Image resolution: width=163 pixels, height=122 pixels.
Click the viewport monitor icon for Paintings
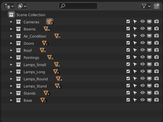tap(149, 57)
